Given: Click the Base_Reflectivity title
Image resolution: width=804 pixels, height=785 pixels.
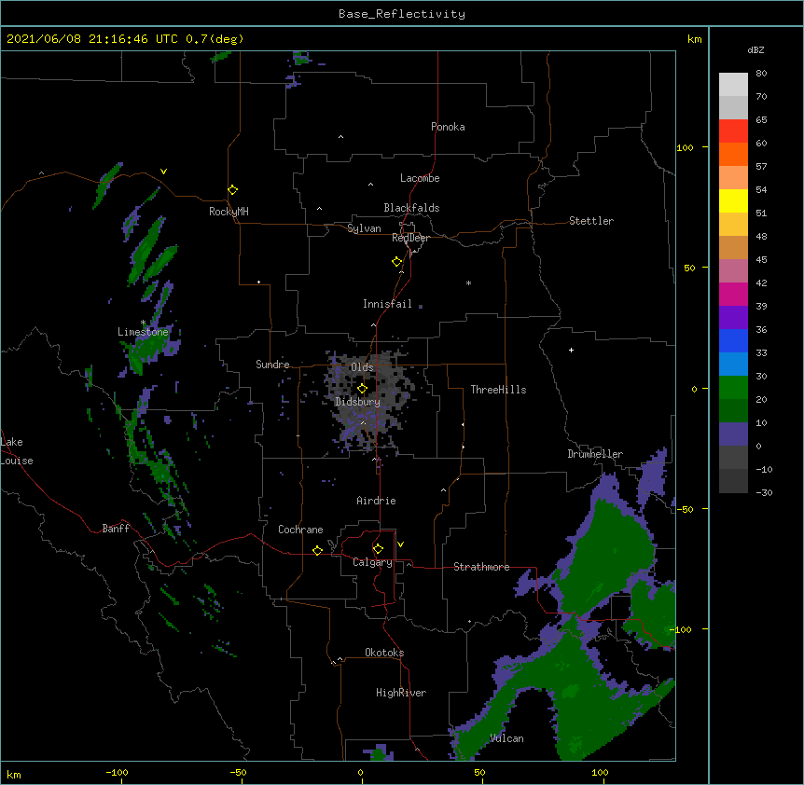Looking at the screenshot, I should click(x=402, y=14).
